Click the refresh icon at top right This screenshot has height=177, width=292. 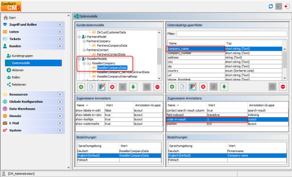point(271,6)
